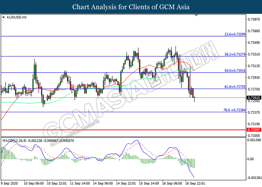
Task: Click the 14 Sep 06:00 time label
Action: (x=103, y=183)
